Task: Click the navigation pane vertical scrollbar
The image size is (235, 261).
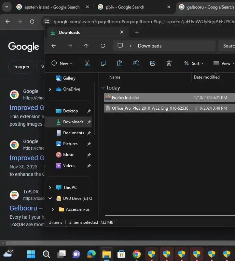Action: coord(95,109)
